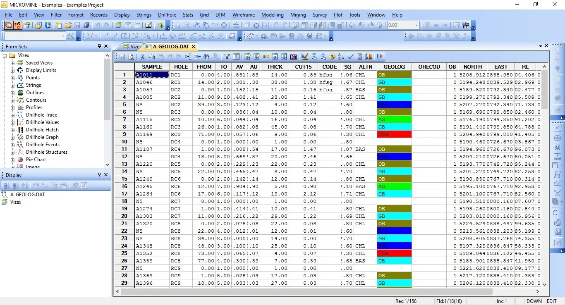
Task: Click the Find binoculars icon above the data grid
Action: coord(206,57)
